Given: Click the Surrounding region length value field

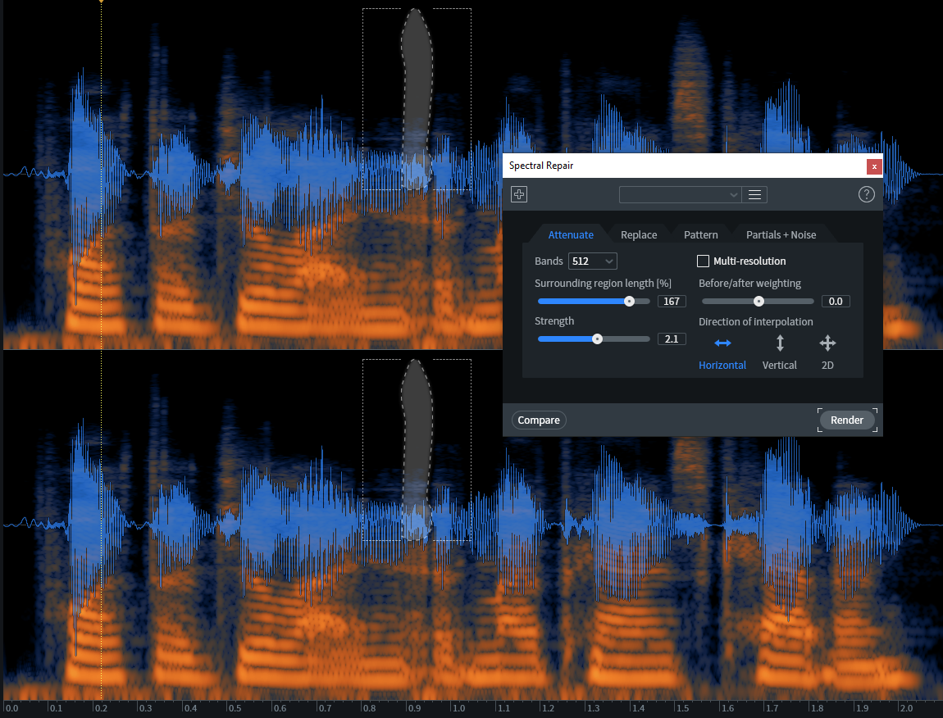Looking at the screenshot, I should pos(672,302).
